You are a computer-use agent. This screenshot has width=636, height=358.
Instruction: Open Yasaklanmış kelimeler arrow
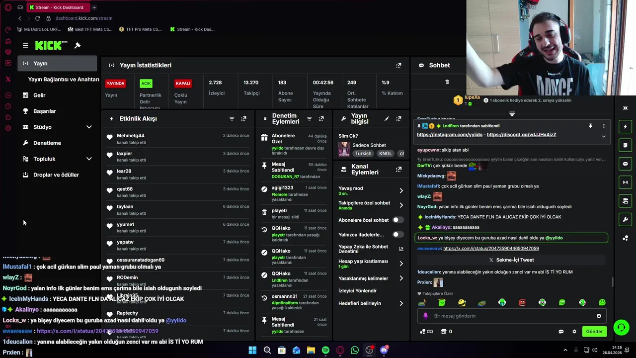coord(401,278)
